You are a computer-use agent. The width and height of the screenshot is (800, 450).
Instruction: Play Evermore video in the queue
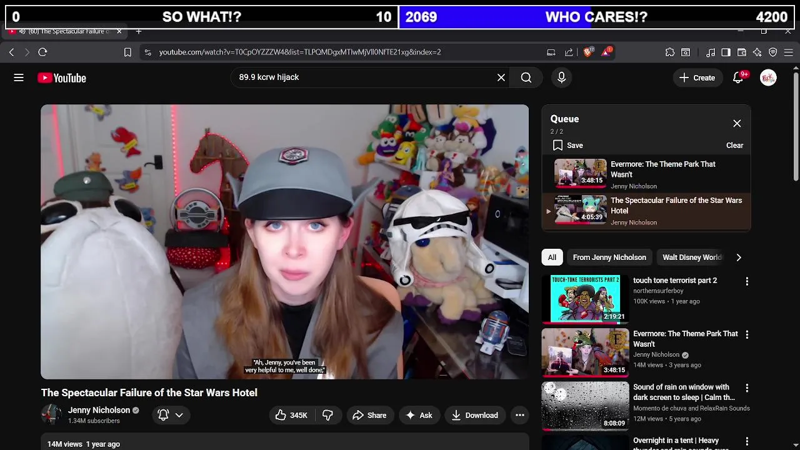[x=646, y=174]
